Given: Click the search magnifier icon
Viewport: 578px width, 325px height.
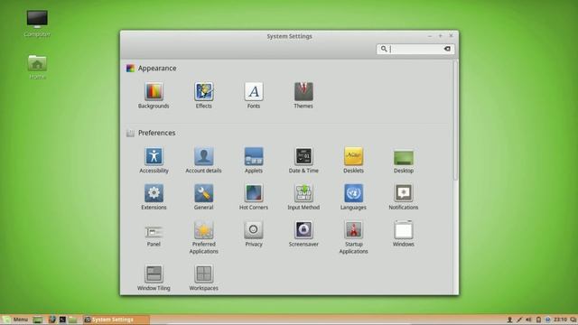Looking at the screenshot, I should (x=384, y=49).
